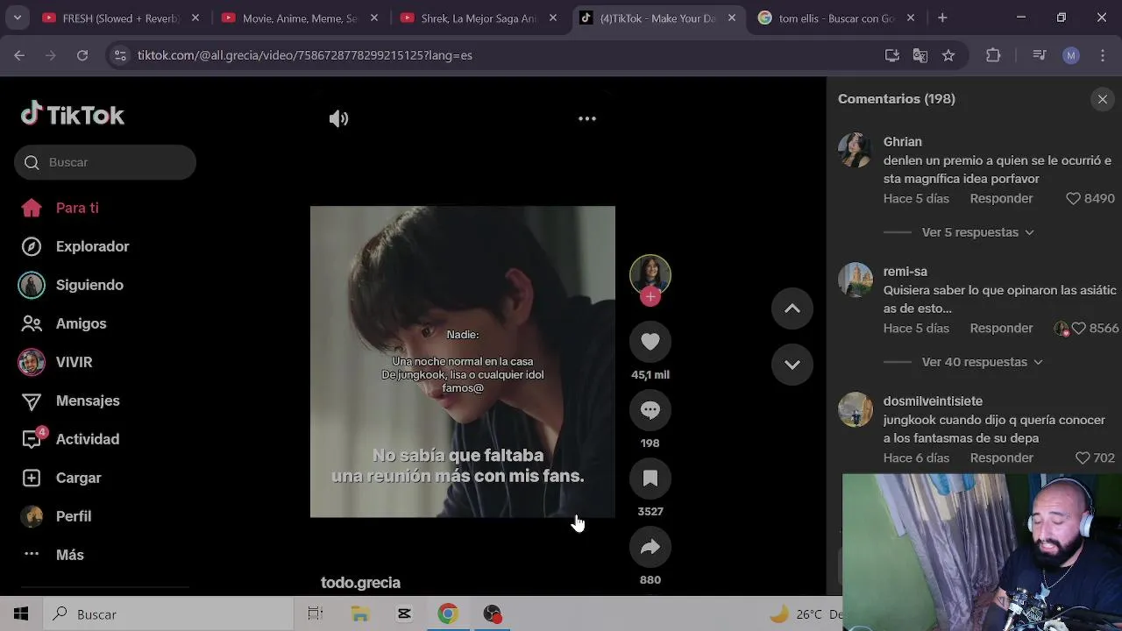Bookmark this page with star icon
The image size is (1122, 631).
coord(948,55)
